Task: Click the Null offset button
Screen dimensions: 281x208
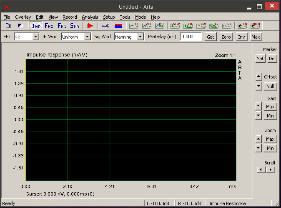Action: (x=270, y=86)
